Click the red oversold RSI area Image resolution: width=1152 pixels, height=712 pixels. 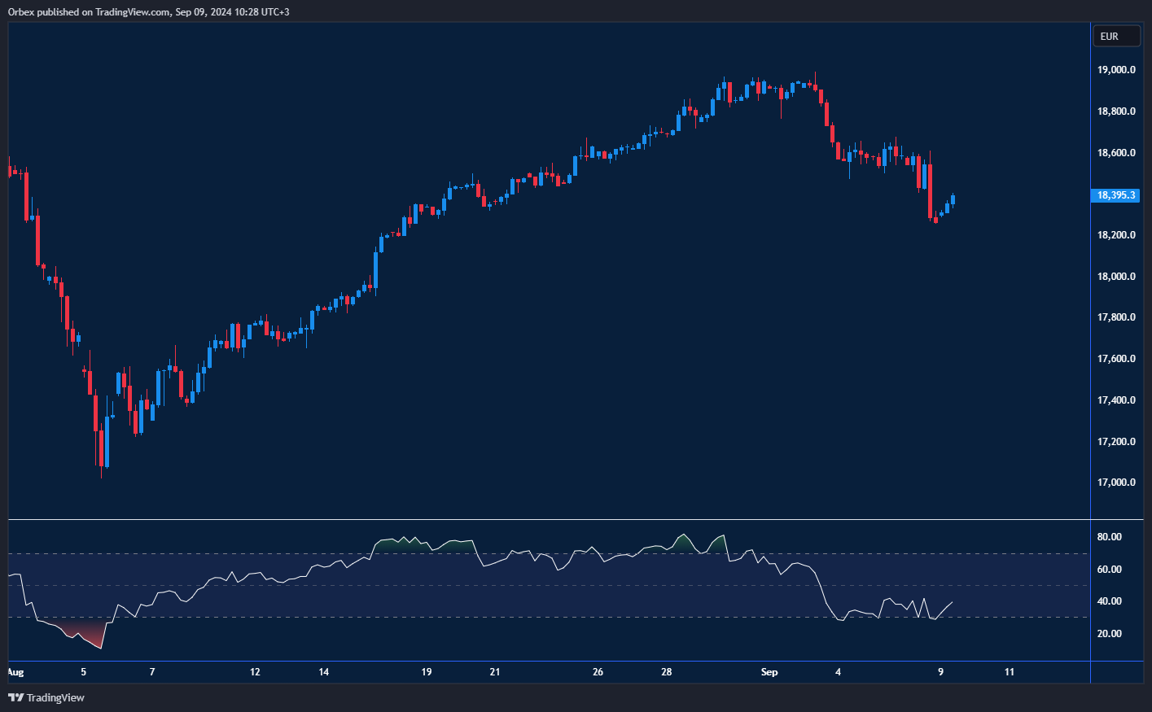pyautogui.click(x=85, y=632)
